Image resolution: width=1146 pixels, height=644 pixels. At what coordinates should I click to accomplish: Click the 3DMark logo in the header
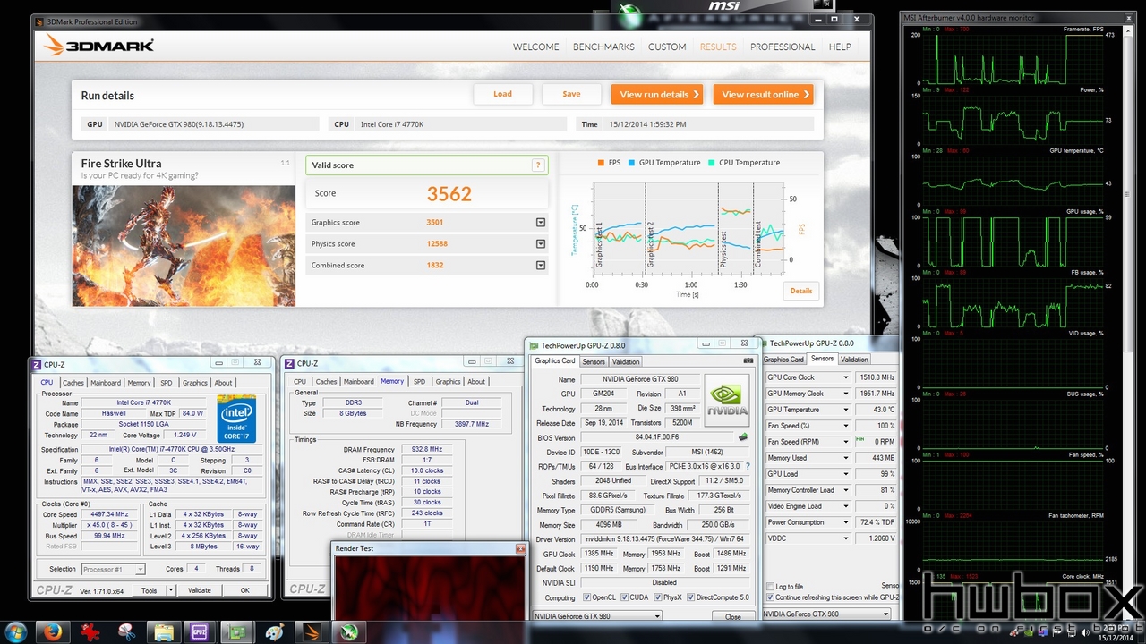[100, 46]
